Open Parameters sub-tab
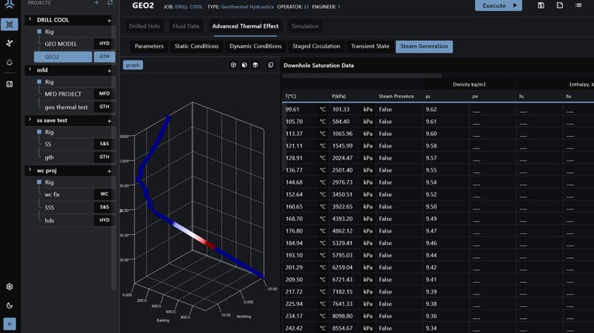Image resolution: width=594 pixels, height=333 pixels. pyautogui.click(x=149, y=46)
